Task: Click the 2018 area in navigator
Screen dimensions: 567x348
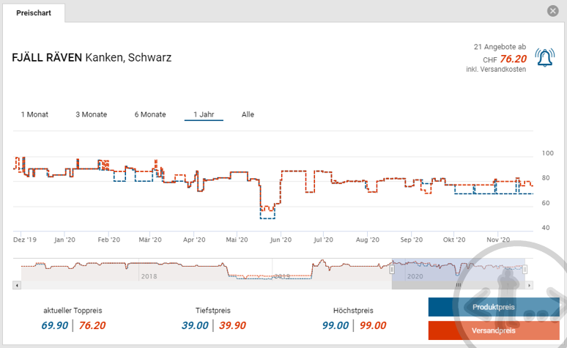Action: tap(149, 275)
